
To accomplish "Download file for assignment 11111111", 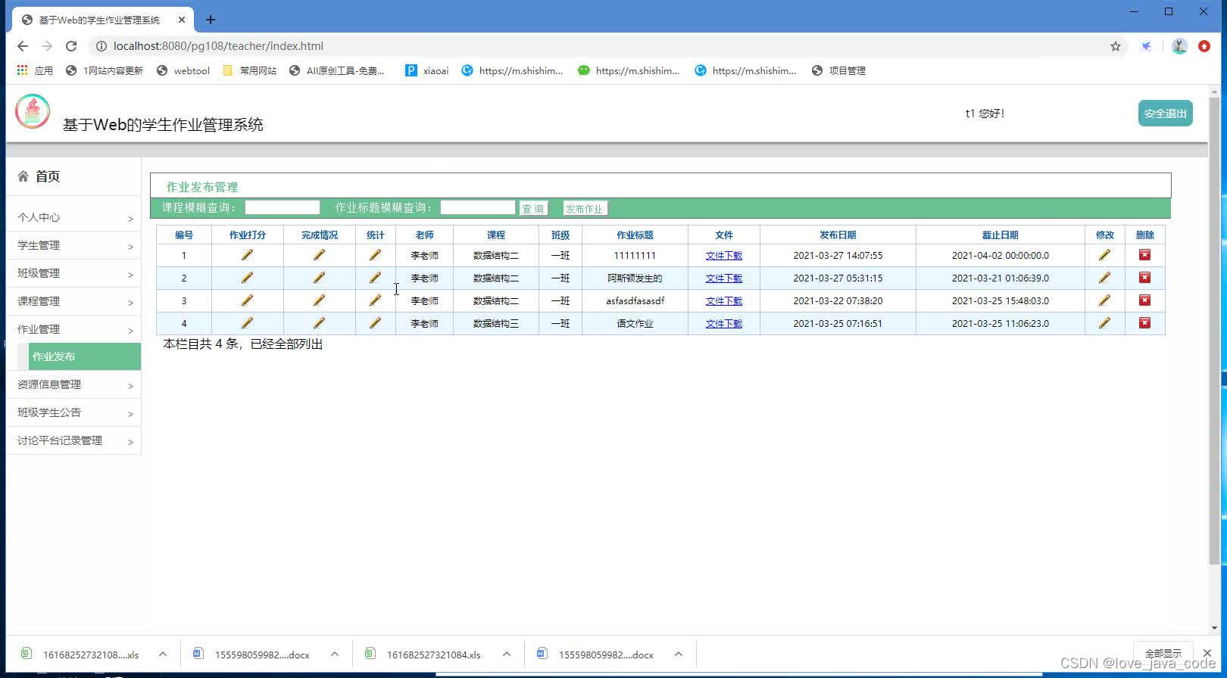I will (723, 256).
